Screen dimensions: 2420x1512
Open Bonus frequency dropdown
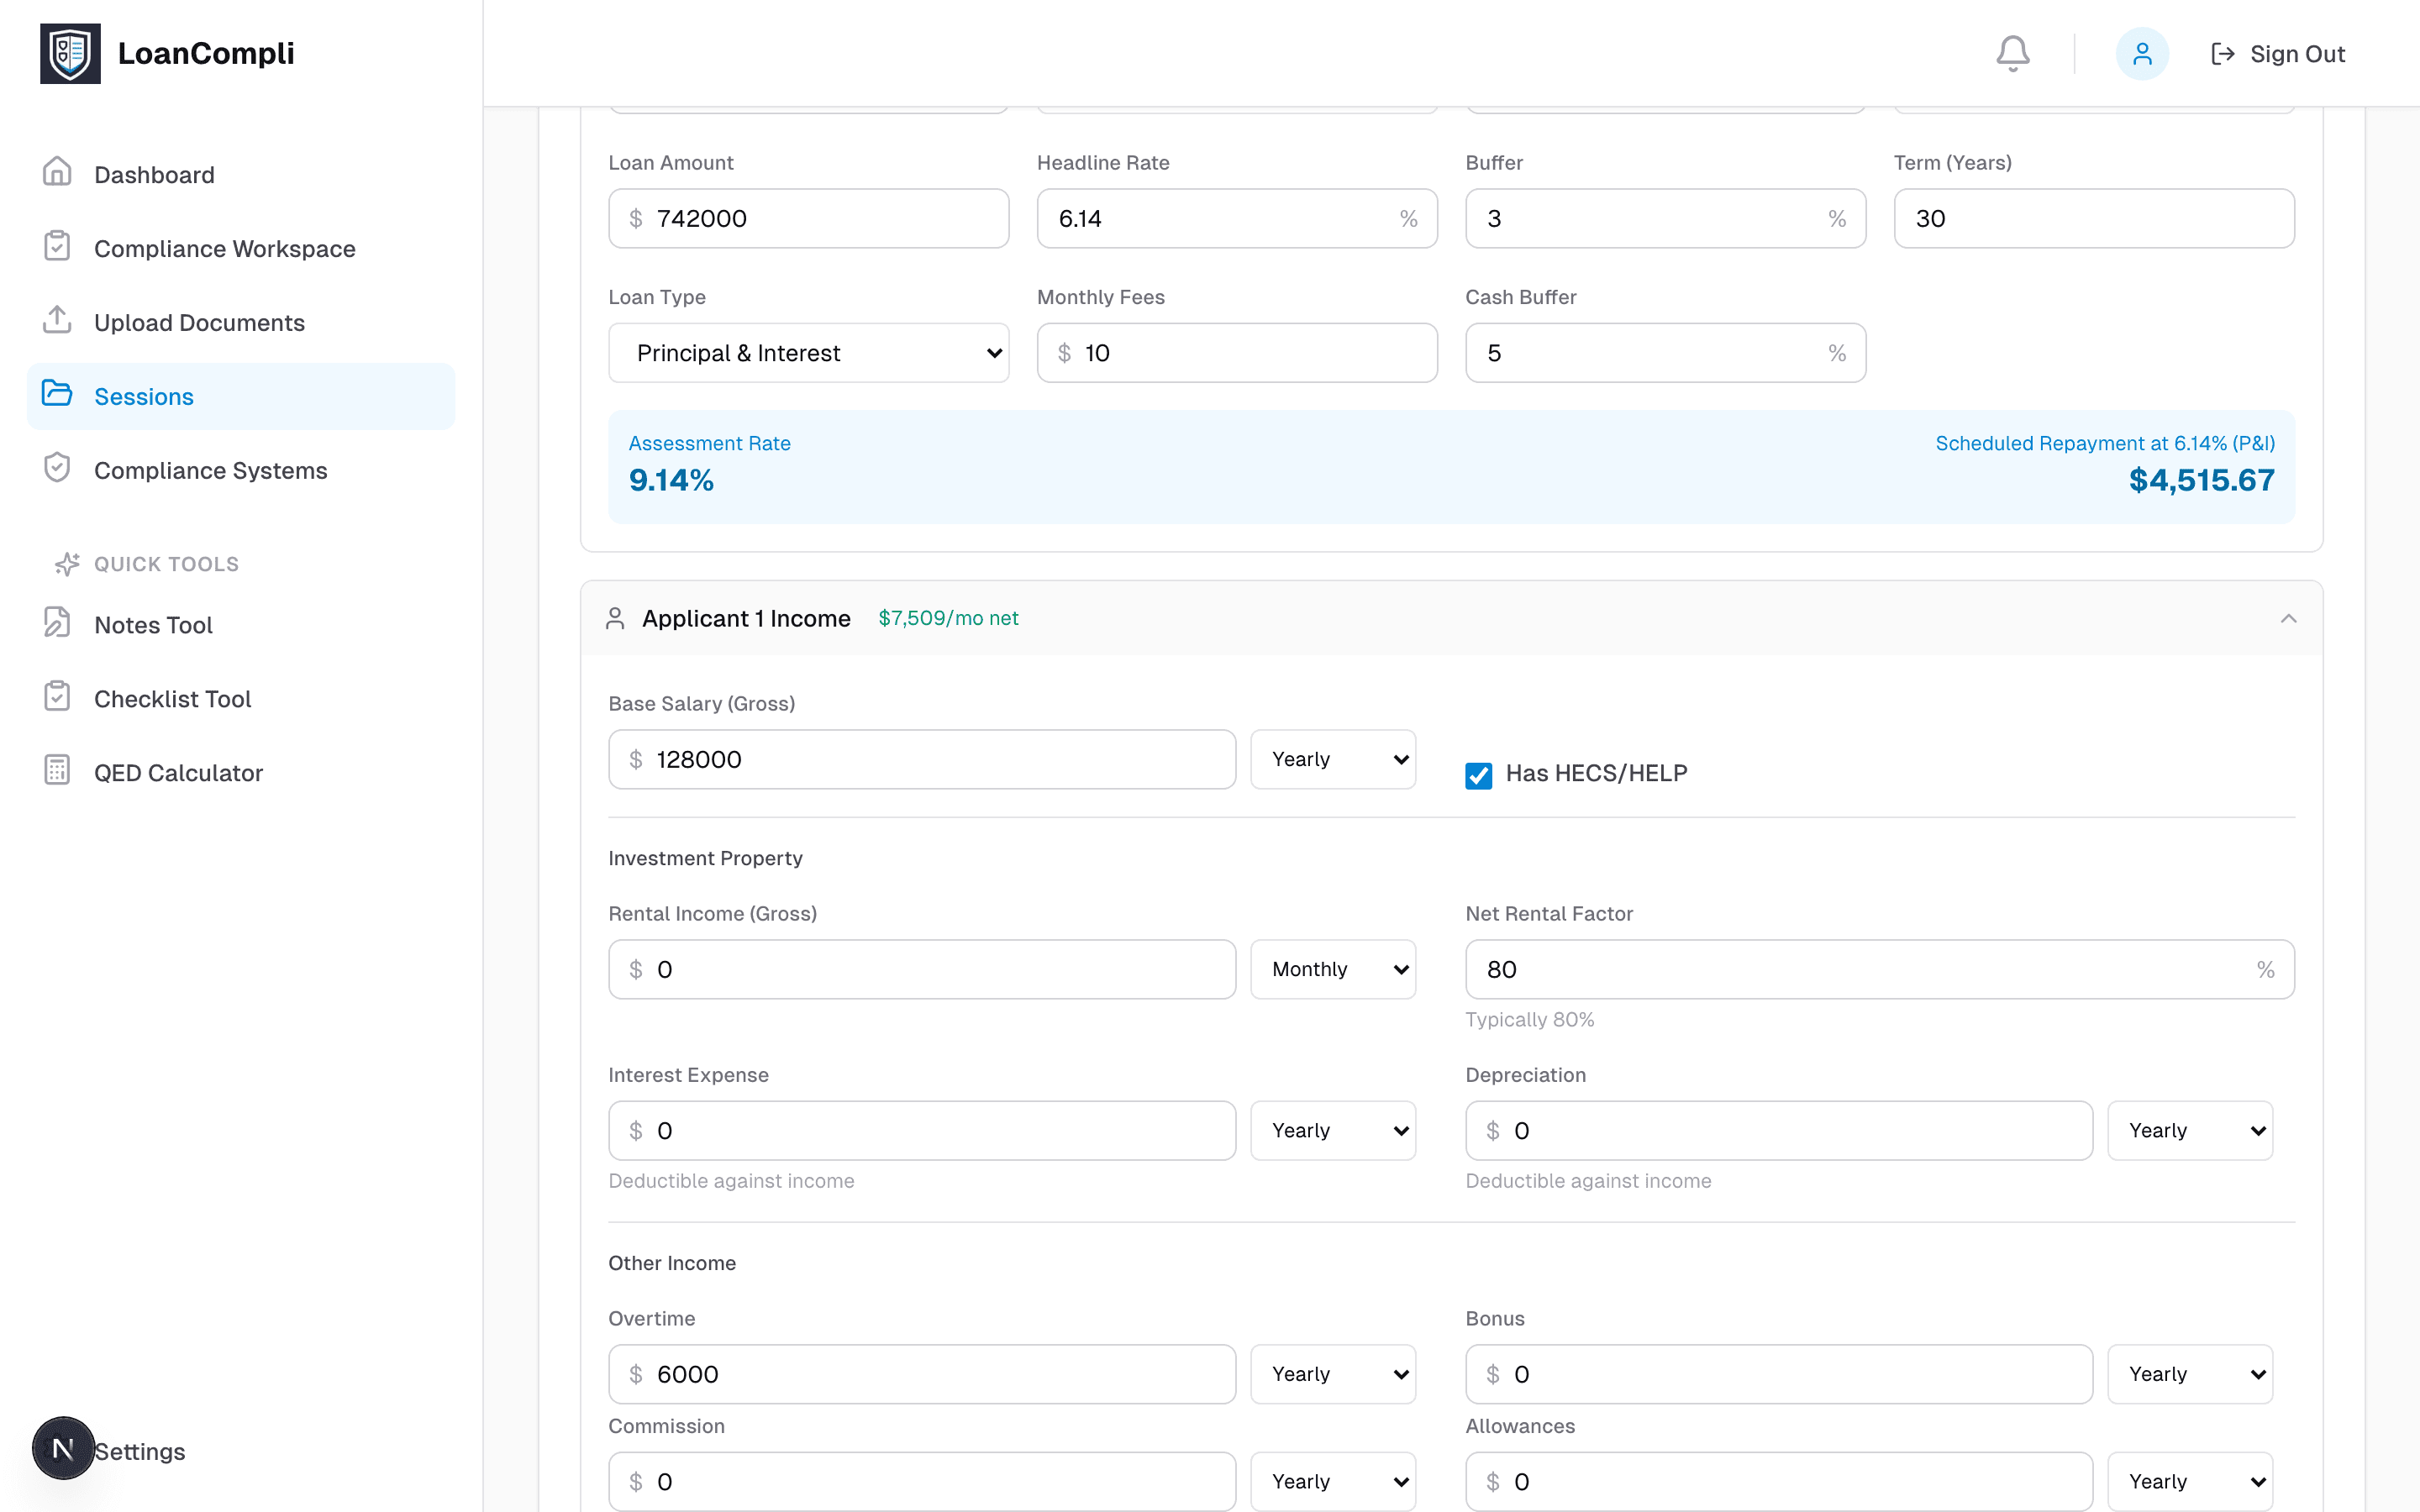(2190, 1374)
